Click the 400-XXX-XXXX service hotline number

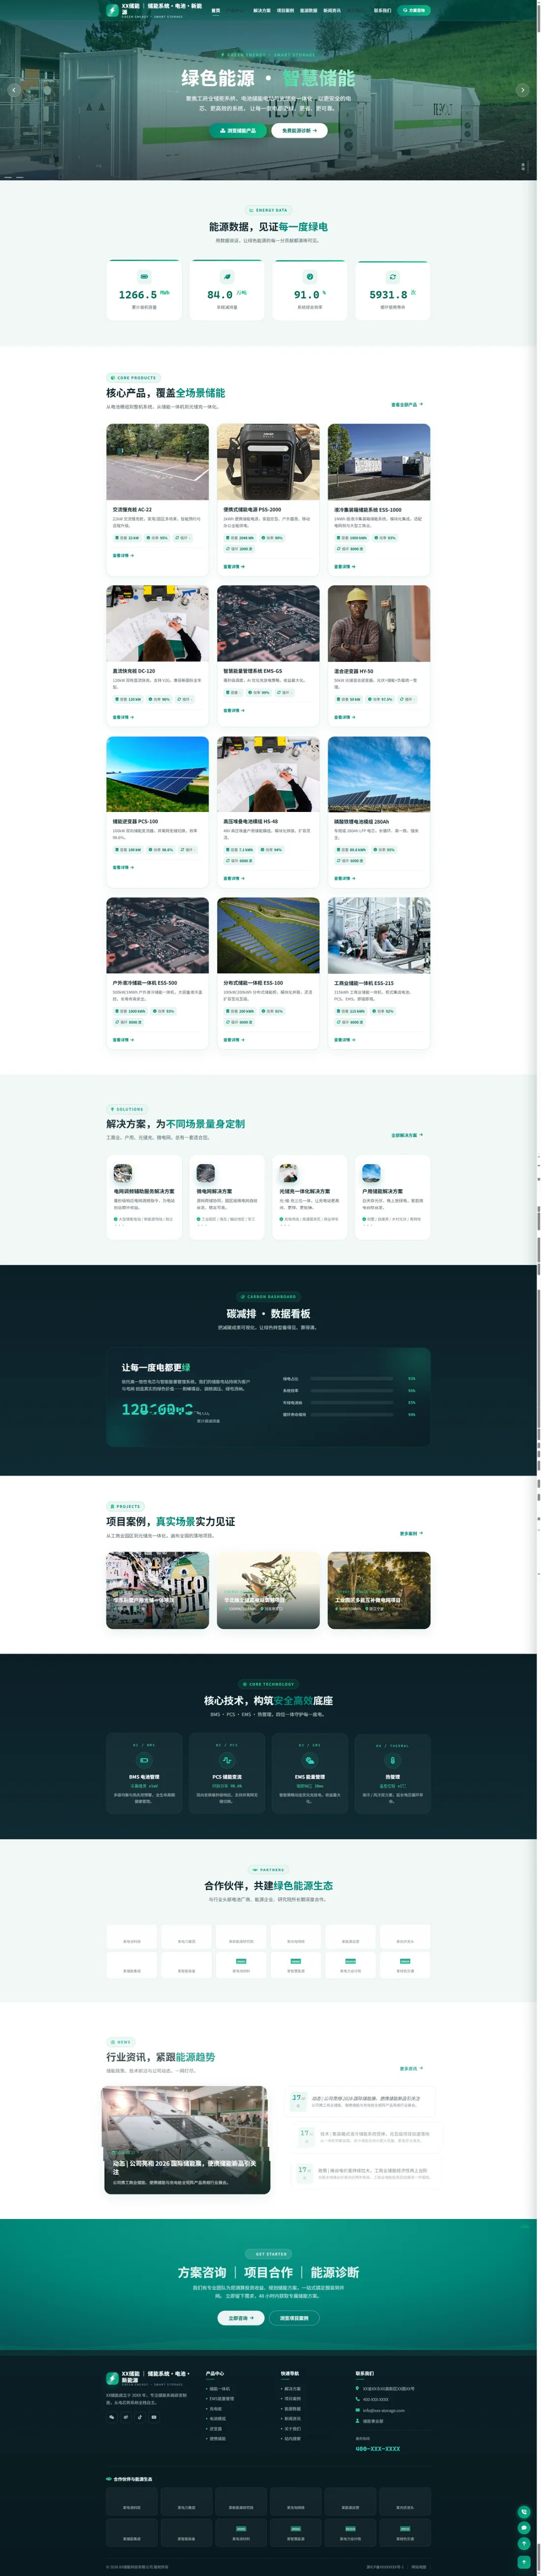click(378, 2449)
